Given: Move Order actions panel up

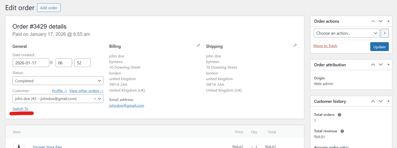Looking at the screenshot, I should pyautogui.click(x=373, y=21).
